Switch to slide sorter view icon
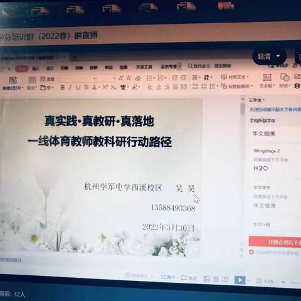Image resolution: width=301 pixels, height=301 pixels. (x=216, y=279)
